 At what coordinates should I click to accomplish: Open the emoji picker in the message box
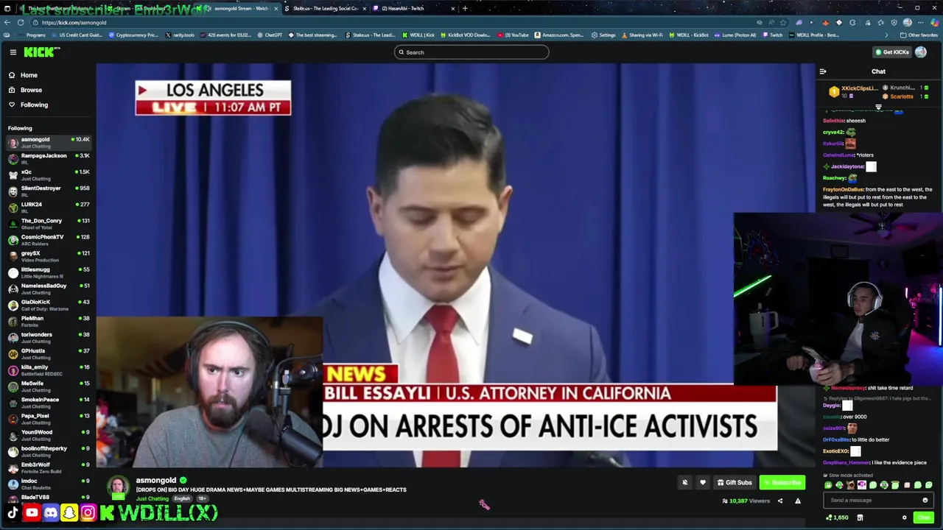coord(925,501)
